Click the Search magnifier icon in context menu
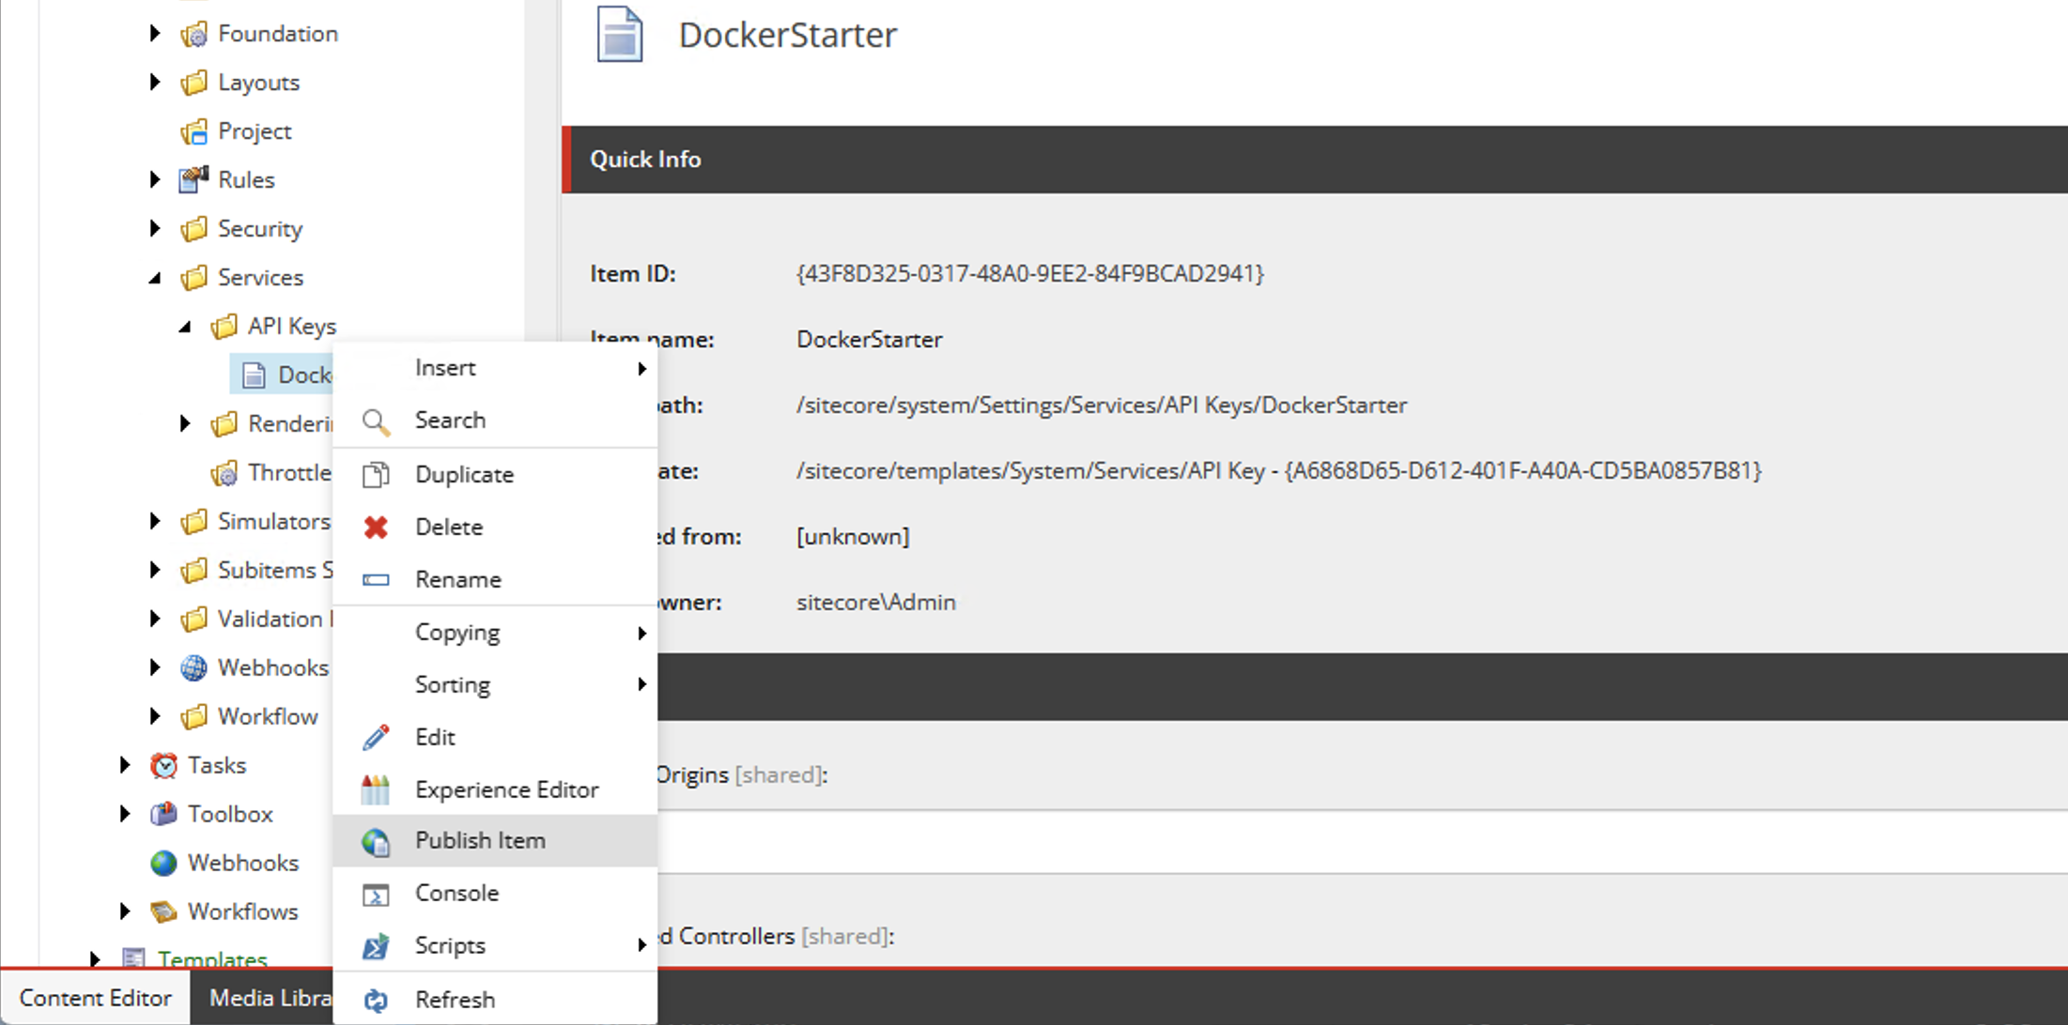The image size is (2068, 1025). pos(376,422)
